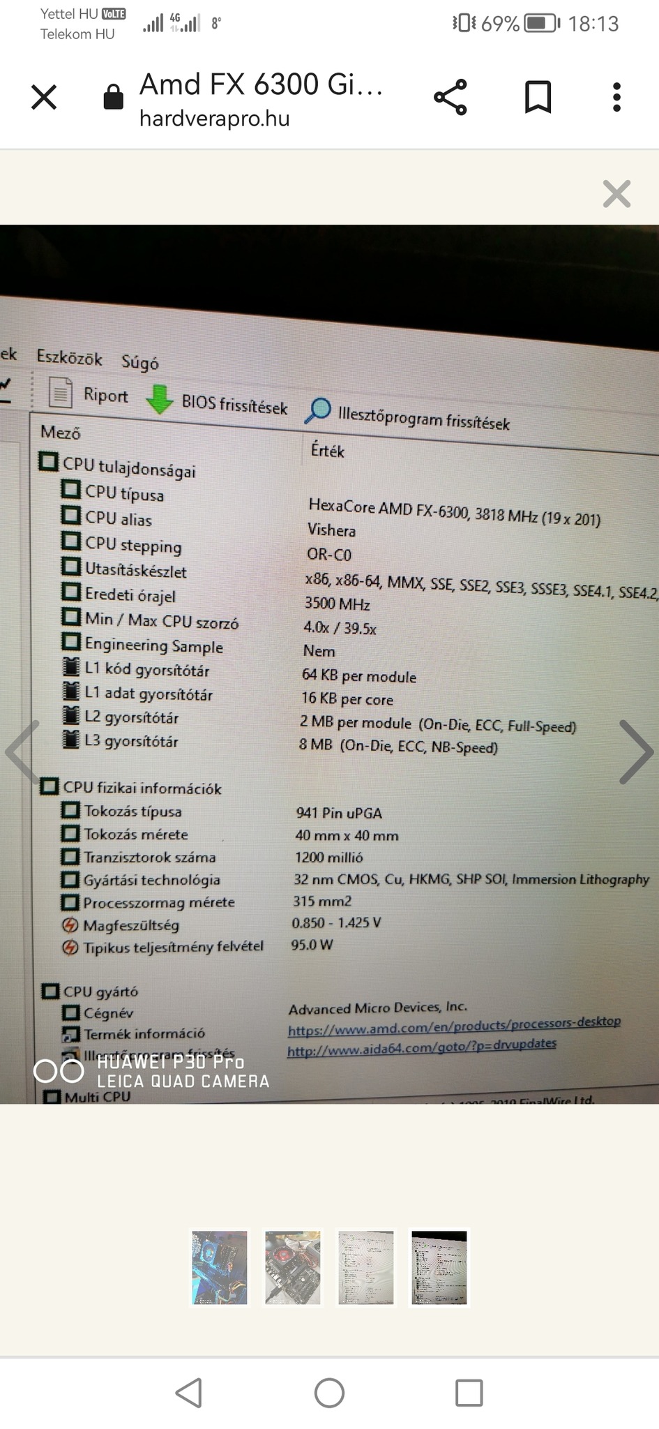Image resolution: width=659 pixels, height=1429 pixels.
Task: Click the Érték column header
Action: point(327,451)
